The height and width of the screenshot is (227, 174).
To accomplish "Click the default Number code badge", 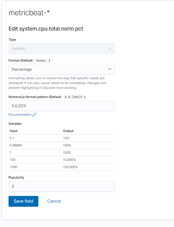I will click(41, 61).
